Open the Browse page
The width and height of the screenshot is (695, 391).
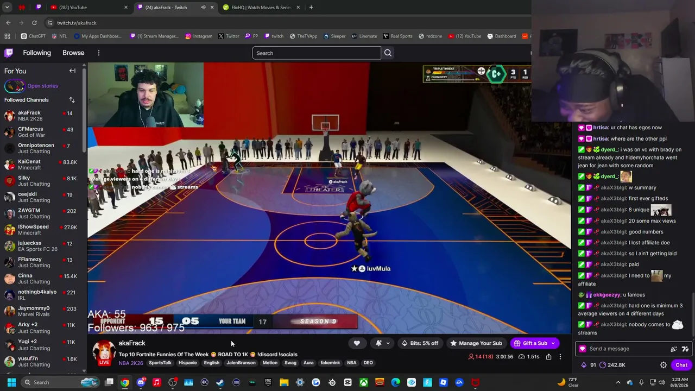[73, 53]
